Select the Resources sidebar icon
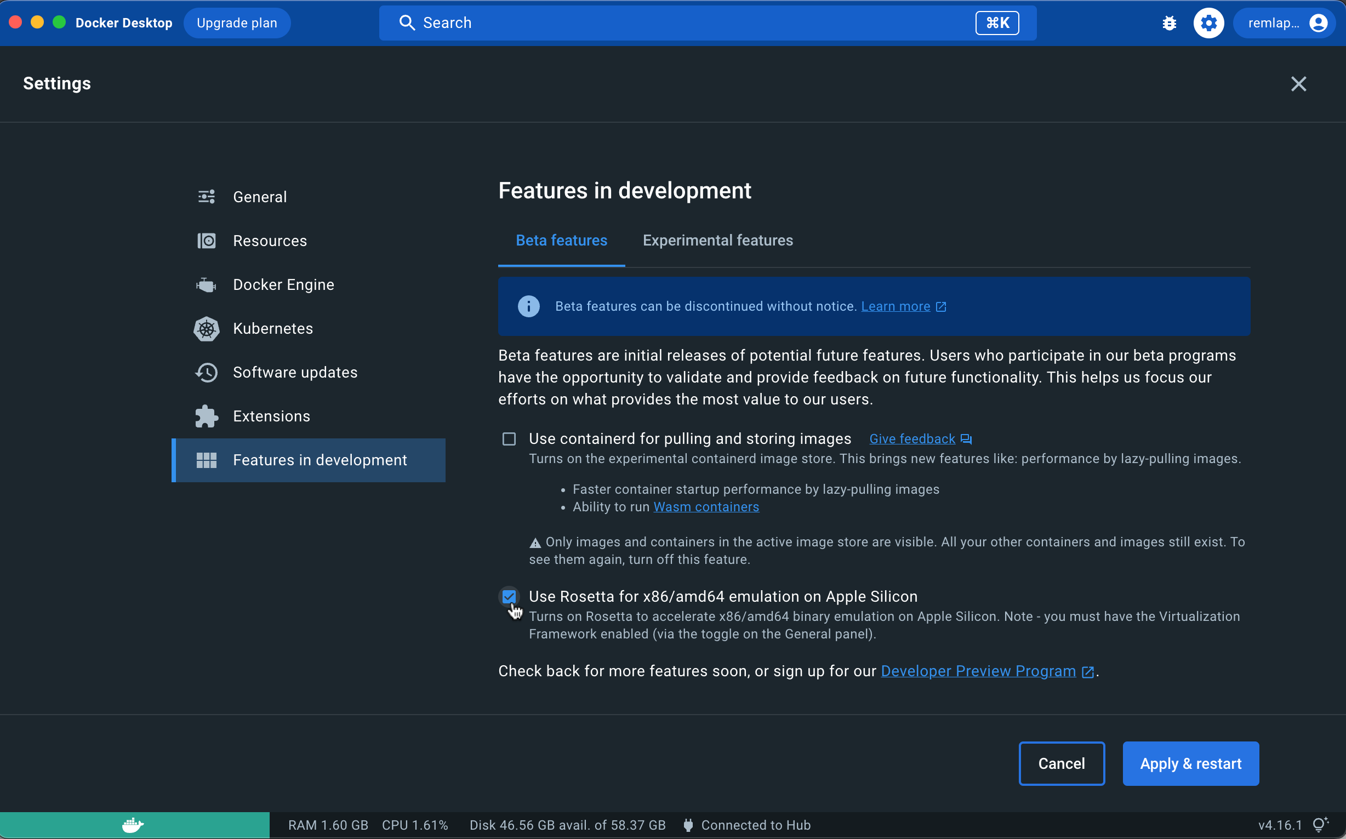 click(207, 241)
